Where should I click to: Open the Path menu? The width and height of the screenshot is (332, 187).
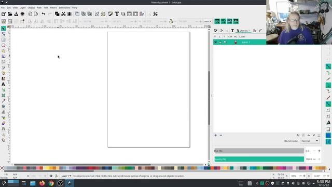39,8
